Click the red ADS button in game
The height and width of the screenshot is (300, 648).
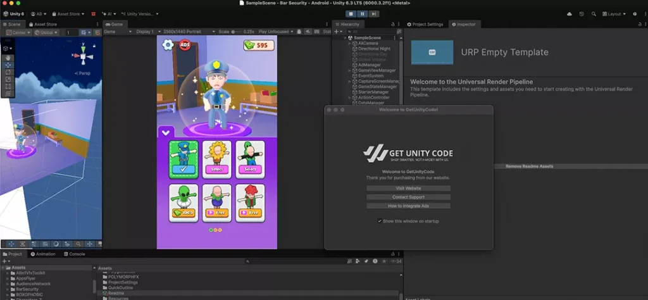185,45
